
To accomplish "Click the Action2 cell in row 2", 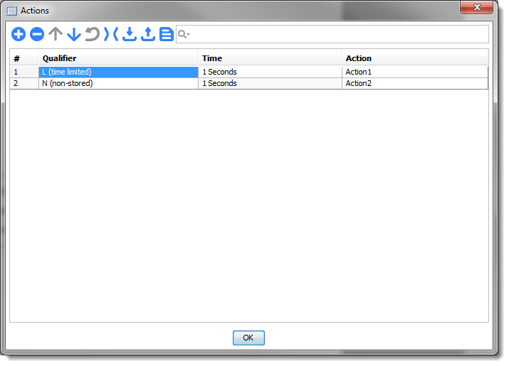I will 413,83.
